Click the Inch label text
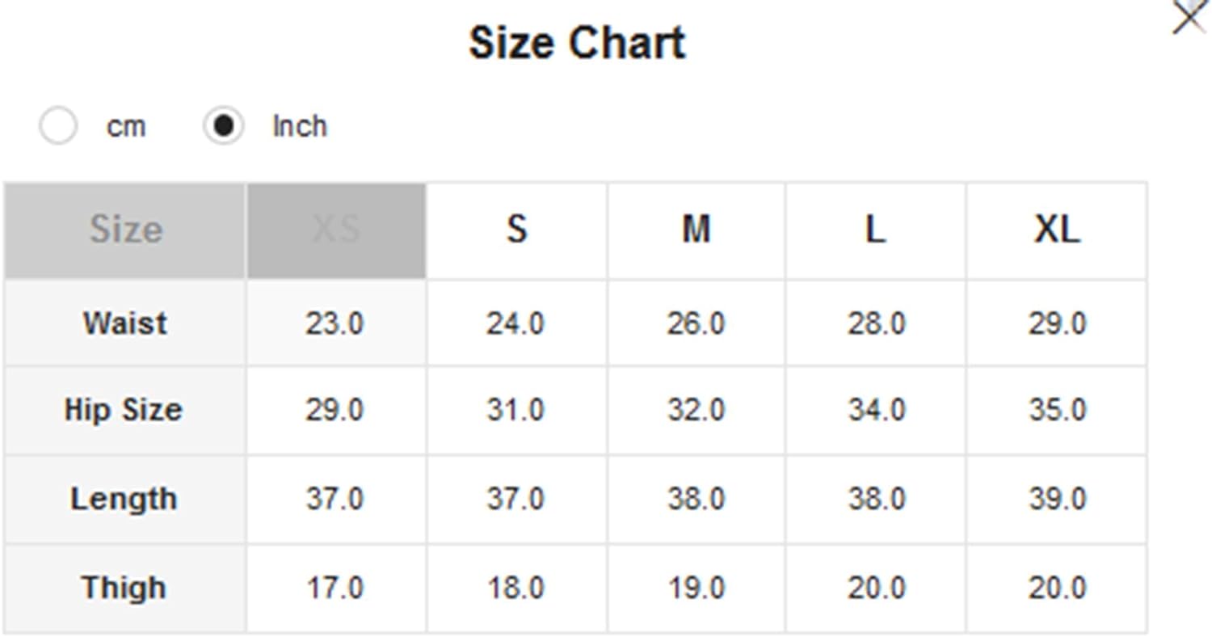This screenshot has width=1212, height=637. 300,126
